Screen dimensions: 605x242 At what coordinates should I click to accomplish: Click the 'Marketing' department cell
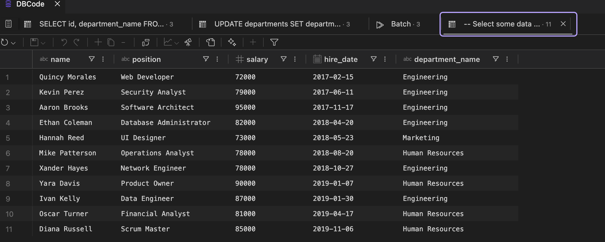point(421,138)
